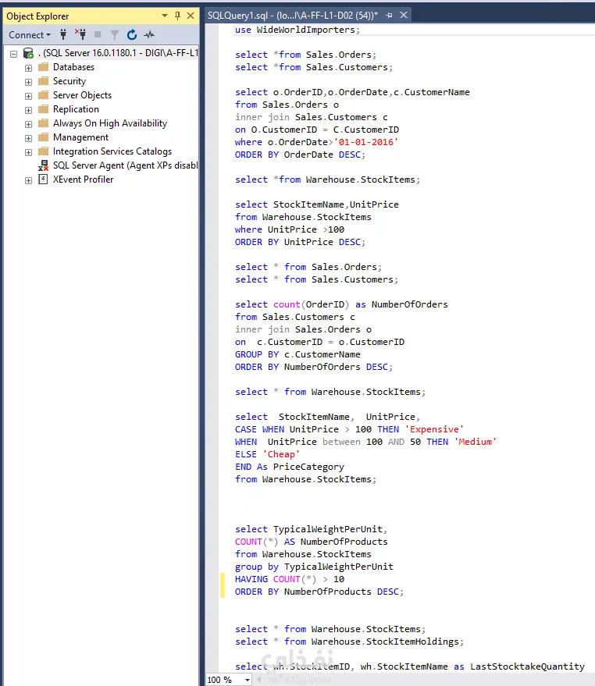The height and width of the screenshot is (686, 595).
Task: Refresh the Object Explorer tree
Action: 131,34
